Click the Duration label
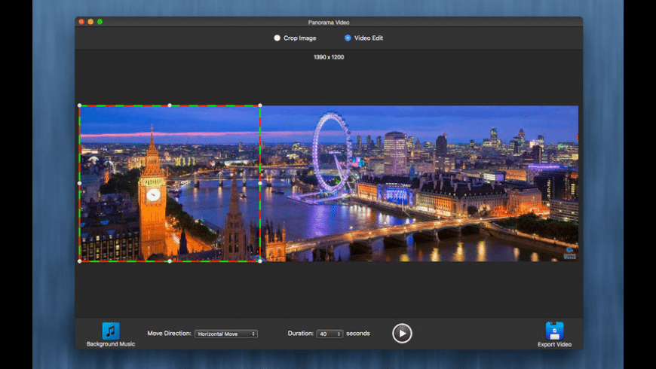The width and height of the screenshot is (656, 369). click(x=300, y=334)
